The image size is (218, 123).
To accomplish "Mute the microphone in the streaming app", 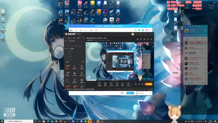I will tap(122, 84).
